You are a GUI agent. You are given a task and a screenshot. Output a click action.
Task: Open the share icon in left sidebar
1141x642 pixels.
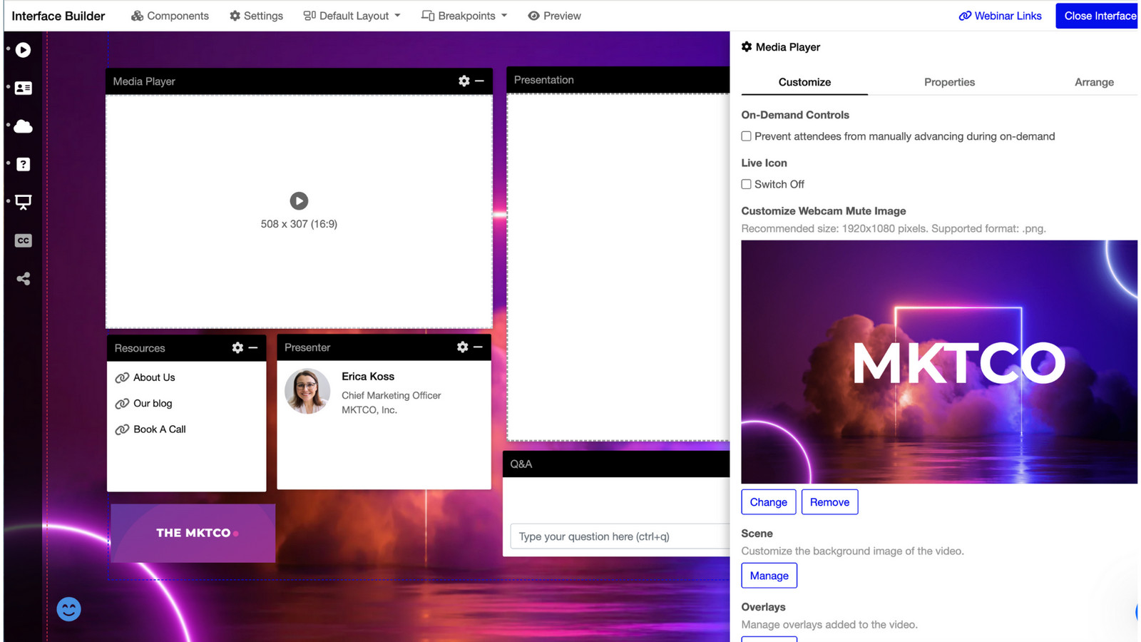point(23,278)
